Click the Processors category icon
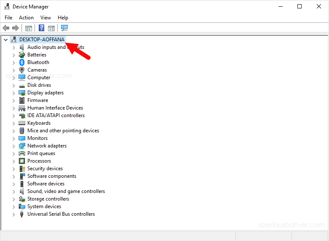This screenshot has height=241, width=329. pos(22,161)
